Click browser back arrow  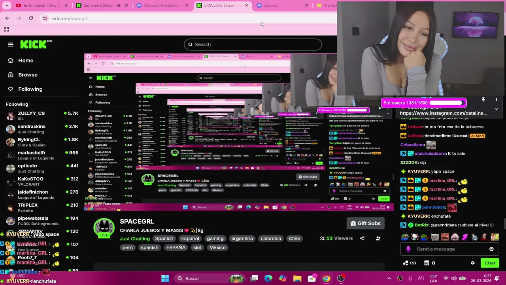pyautogui.click(x=7, y=18)
